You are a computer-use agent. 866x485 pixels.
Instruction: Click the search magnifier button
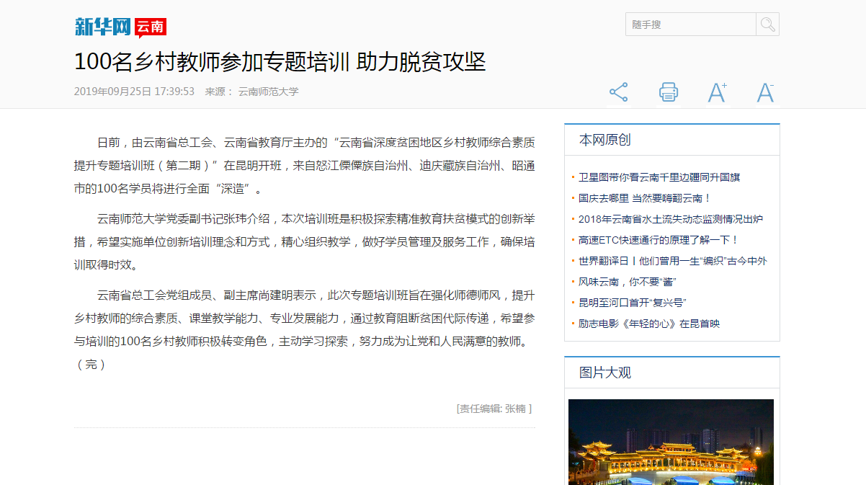[767, 25]
